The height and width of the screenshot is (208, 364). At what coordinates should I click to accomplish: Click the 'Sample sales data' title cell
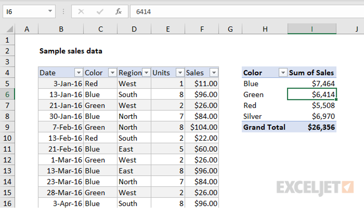pyautogui.click(x=71, y=51)
